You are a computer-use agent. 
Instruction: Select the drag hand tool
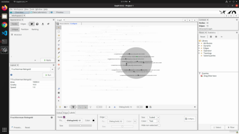coord(59,35)
